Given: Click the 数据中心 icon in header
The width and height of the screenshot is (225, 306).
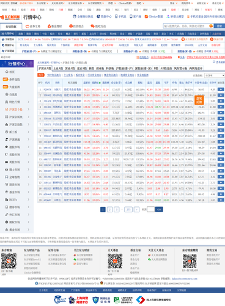Looking at the screenshot, I should (98, 17).
